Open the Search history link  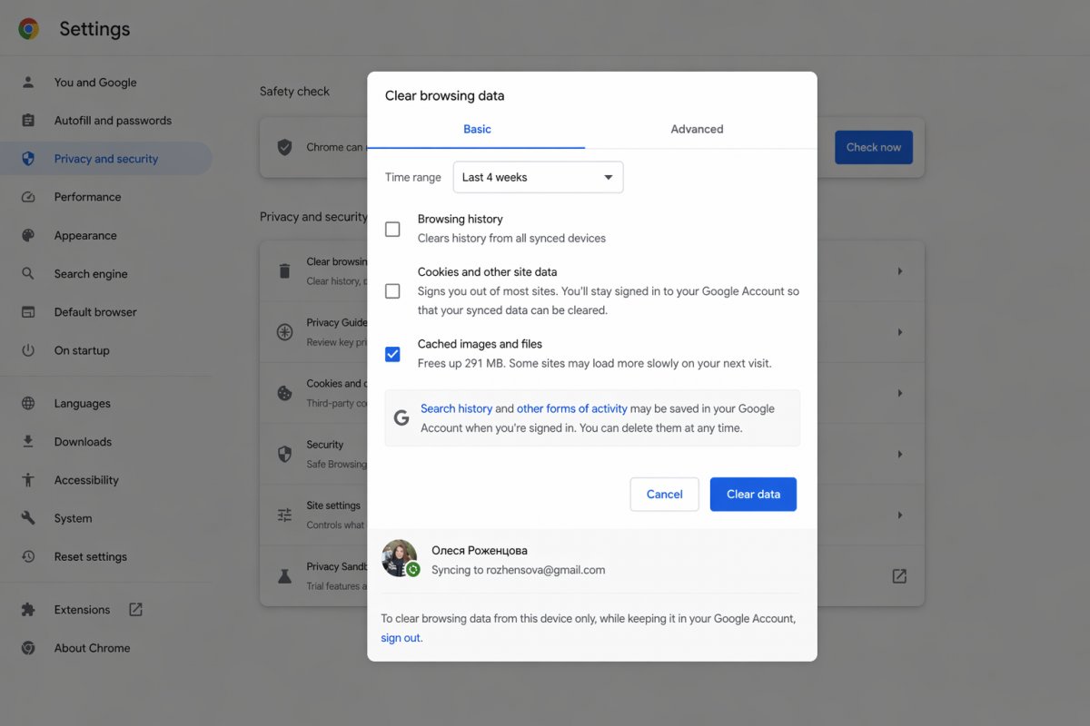456,409
